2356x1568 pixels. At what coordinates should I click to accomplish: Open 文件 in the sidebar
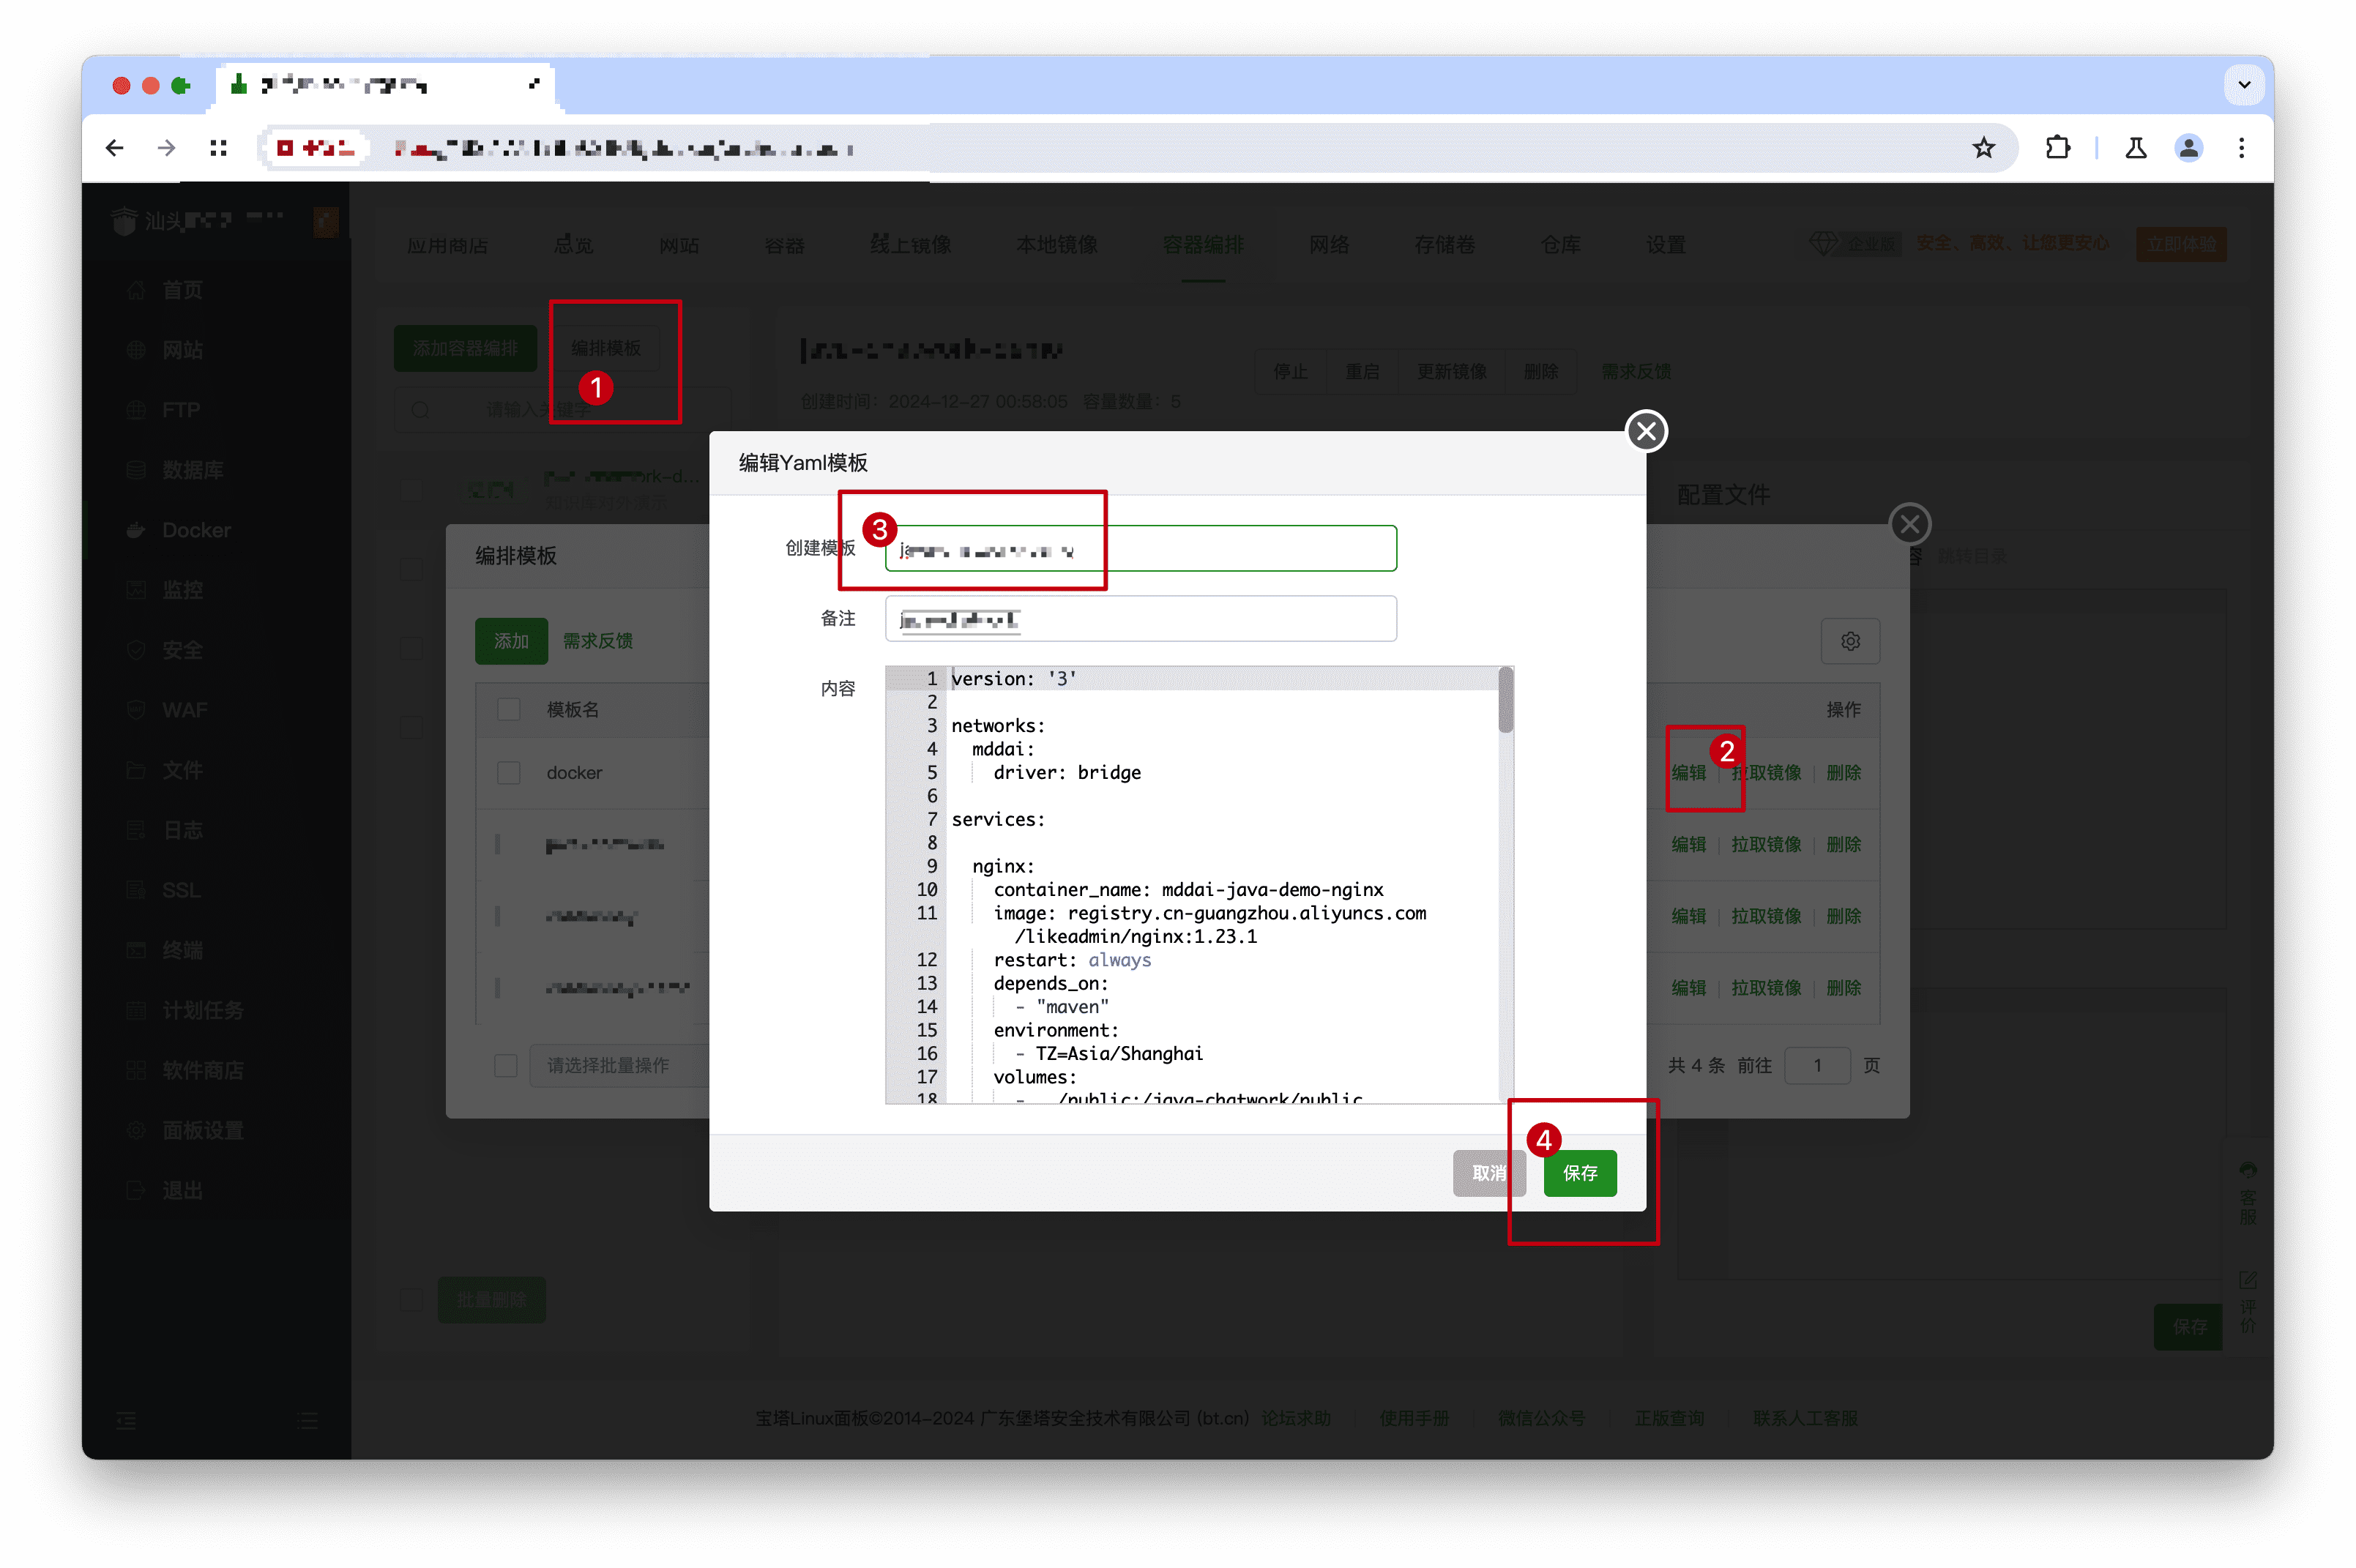tap(182, 770)
